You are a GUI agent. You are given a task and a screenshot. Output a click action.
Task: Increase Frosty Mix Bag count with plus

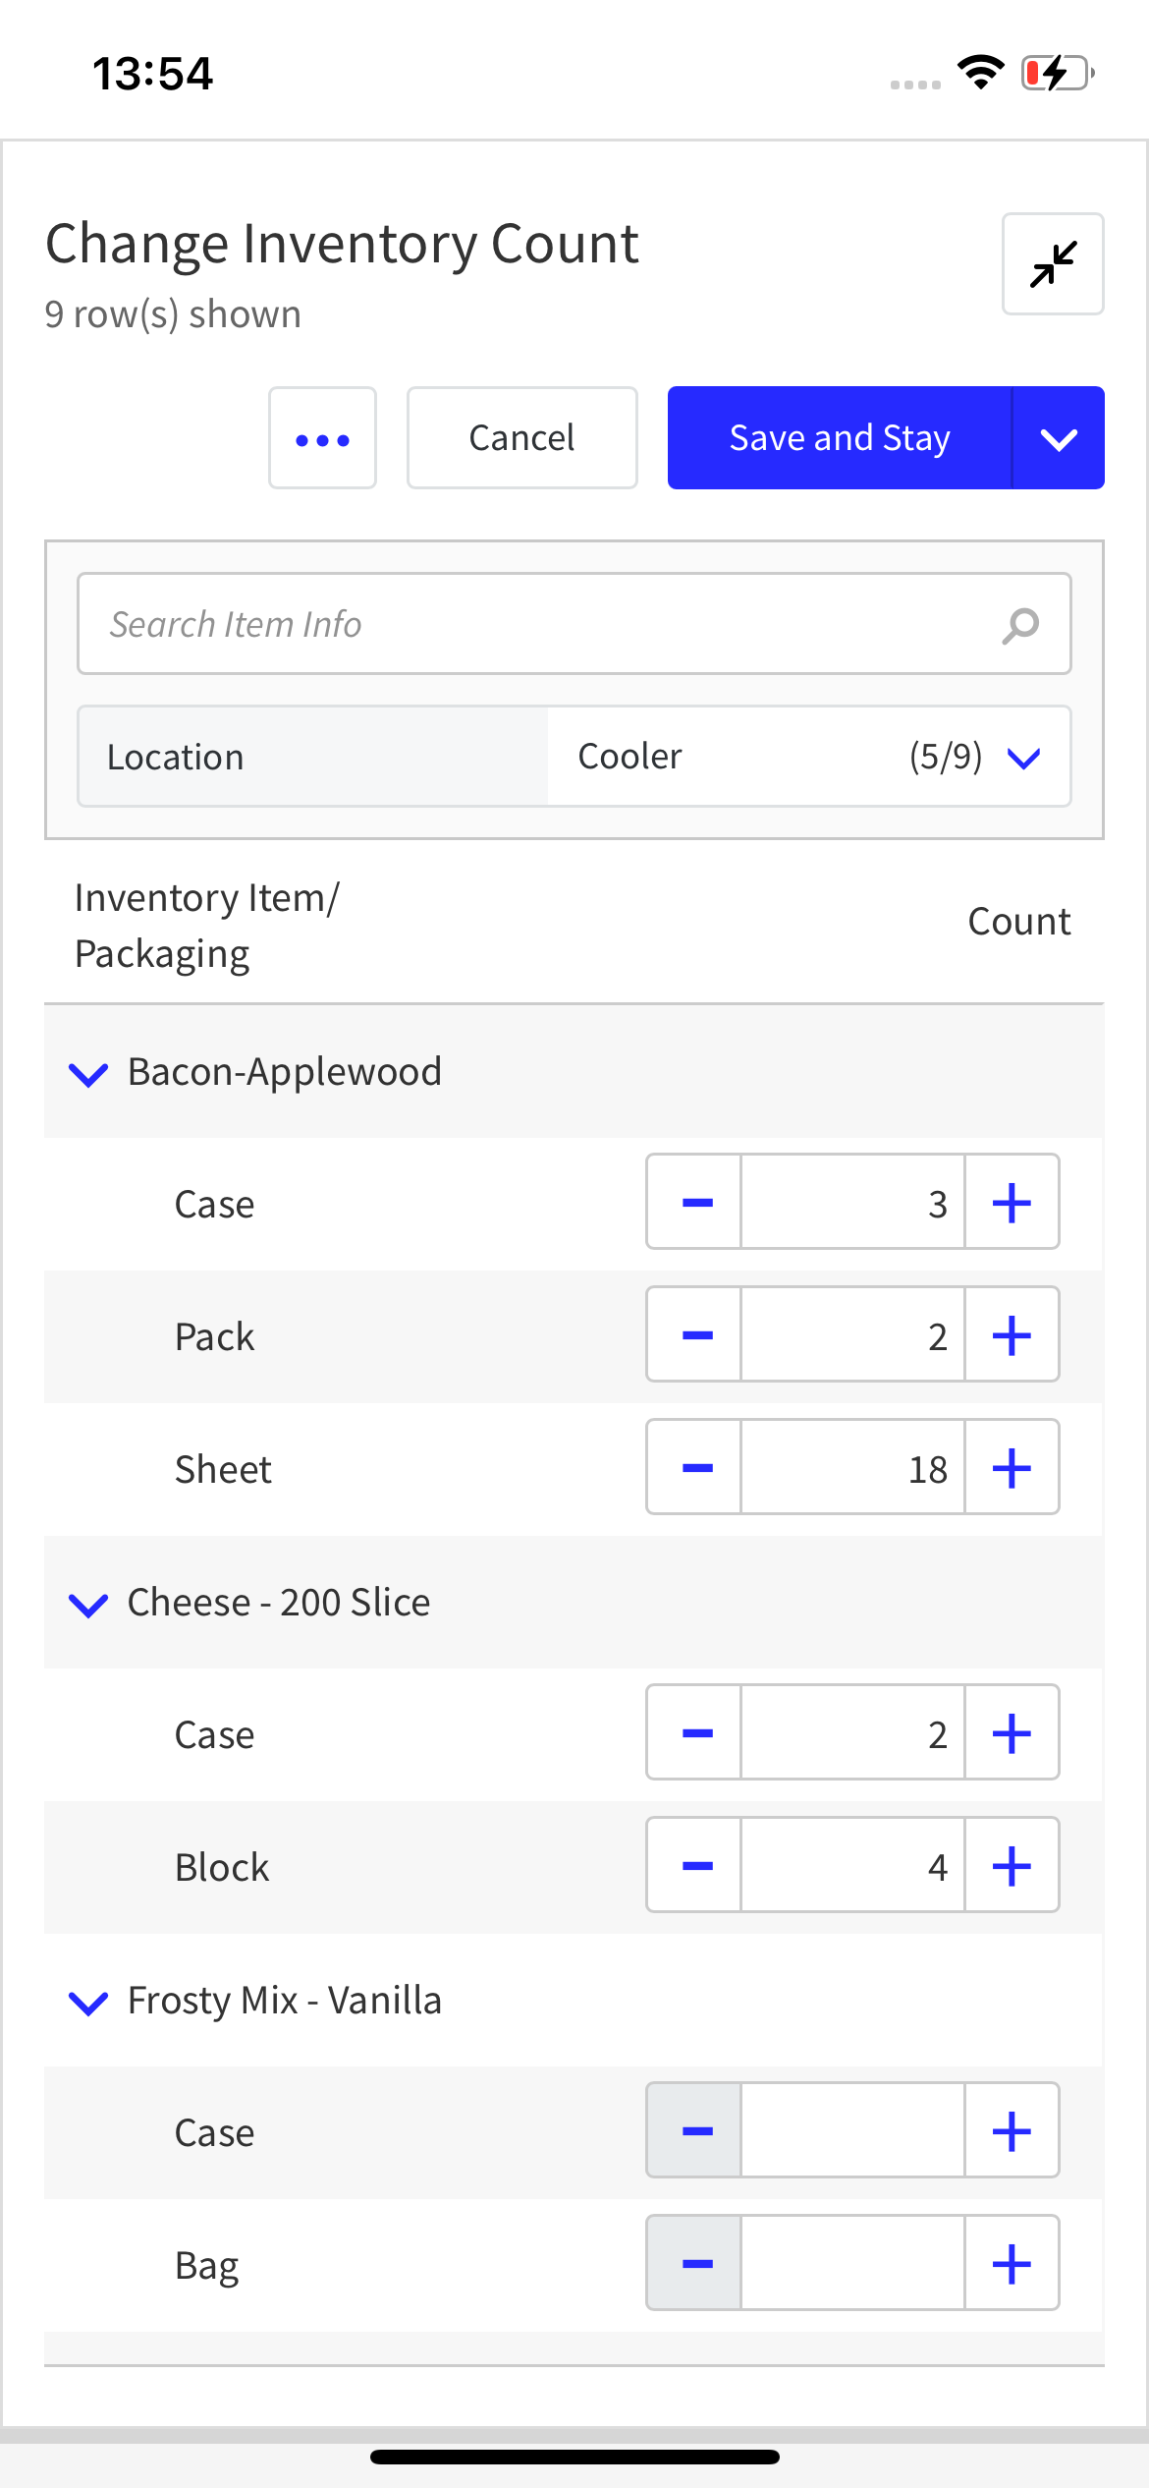(1012, 2264)
